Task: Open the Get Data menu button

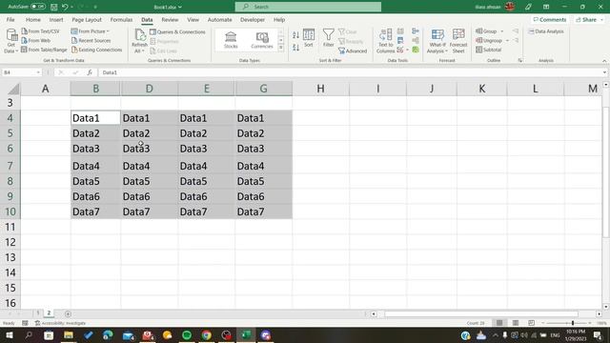Action: pos(10,41)
